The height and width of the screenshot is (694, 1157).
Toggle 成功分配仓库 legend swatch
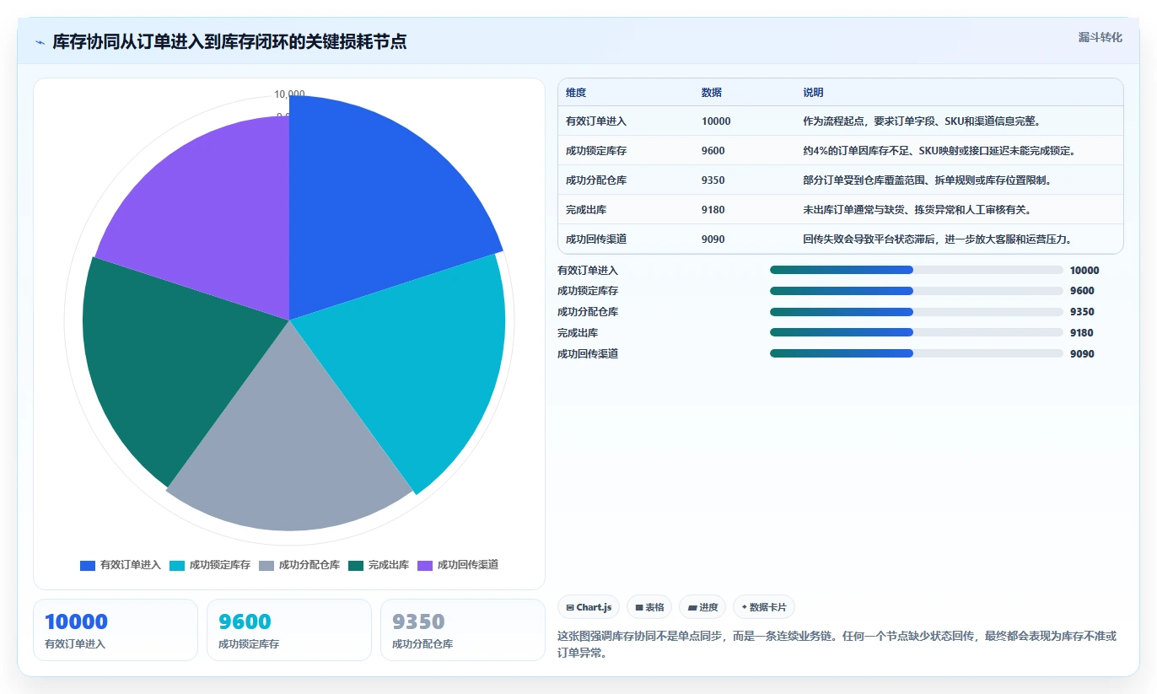[x=266, y=565]
